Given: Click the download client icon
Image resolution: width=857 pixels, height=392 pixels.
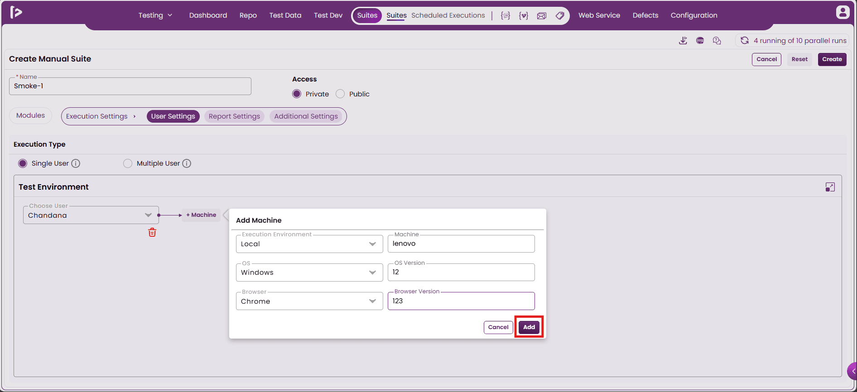Looking at the screenshot, I should click(x=683, y=41).
